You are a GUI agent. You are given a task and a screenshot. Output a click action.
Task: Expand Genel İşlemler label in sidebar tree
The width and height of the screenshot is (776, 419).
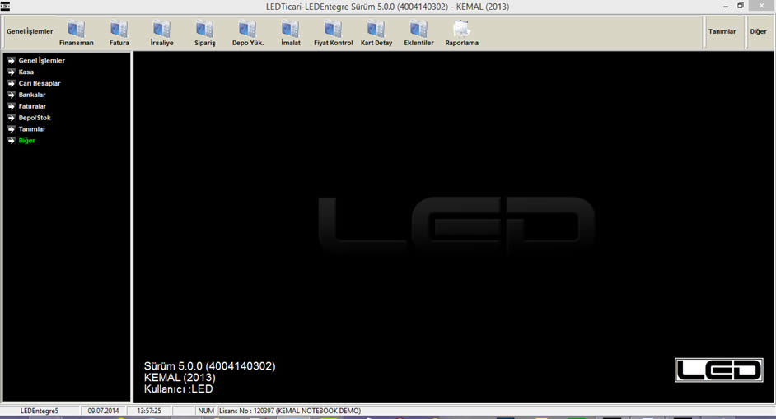[x=41, y=60]
